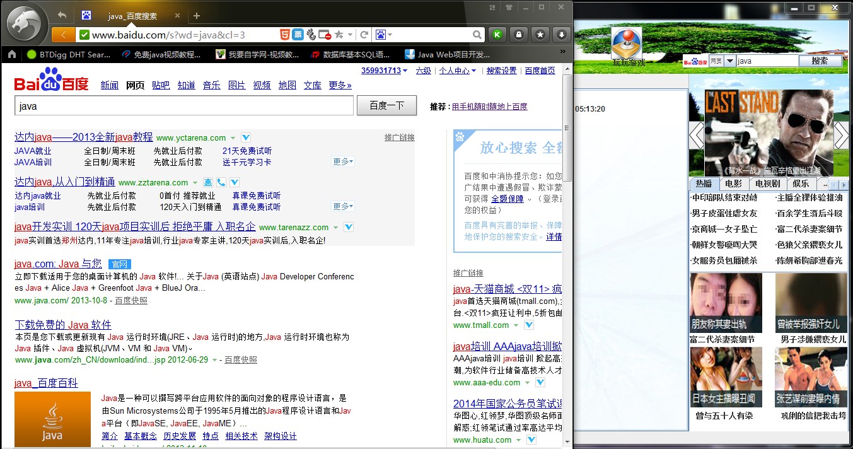The height and width of the screenshot is (449, 853).
Task: Click 搜索 button in right window
Action: point(820,61)
